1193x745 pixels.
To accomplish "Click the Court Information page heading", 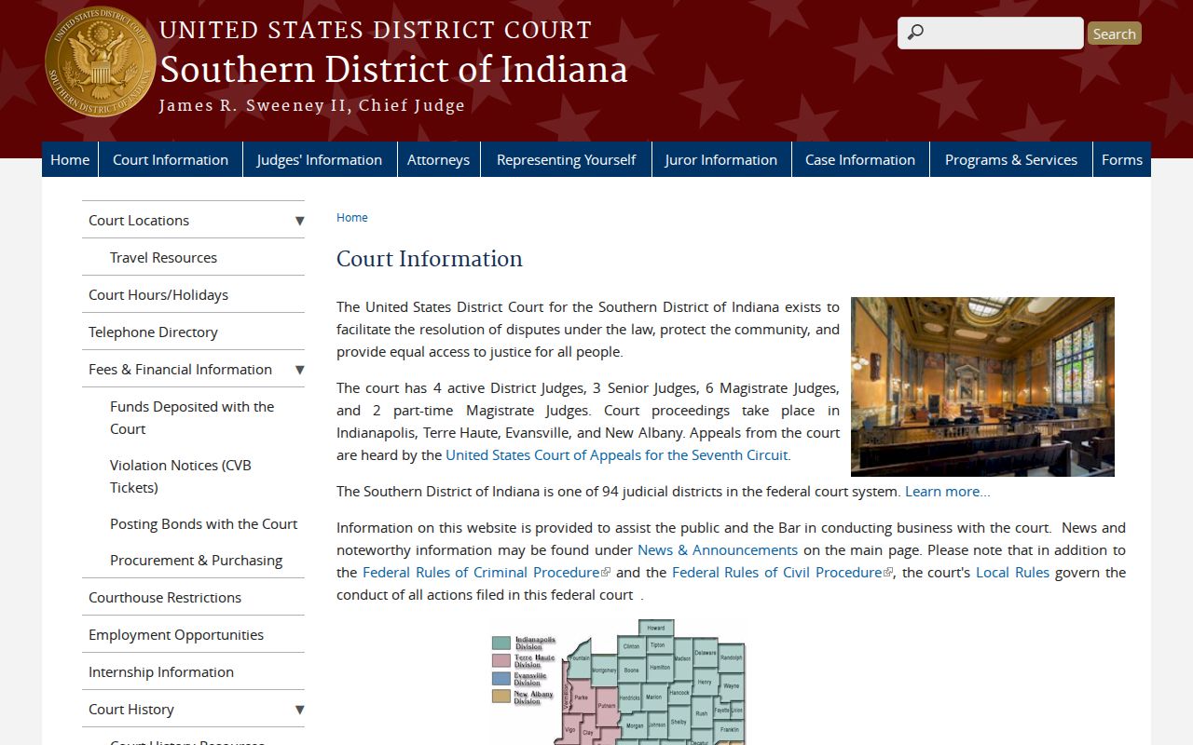I will (430, 258).
